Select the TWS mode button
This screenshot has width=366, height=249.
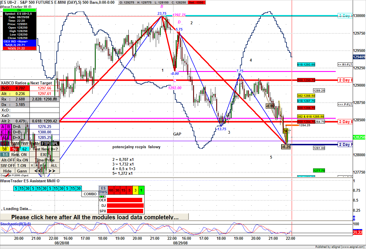tap(5, 144)
